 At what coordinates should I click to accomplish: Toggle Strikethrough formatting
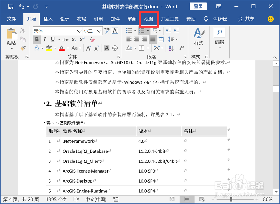pos(66,39)
